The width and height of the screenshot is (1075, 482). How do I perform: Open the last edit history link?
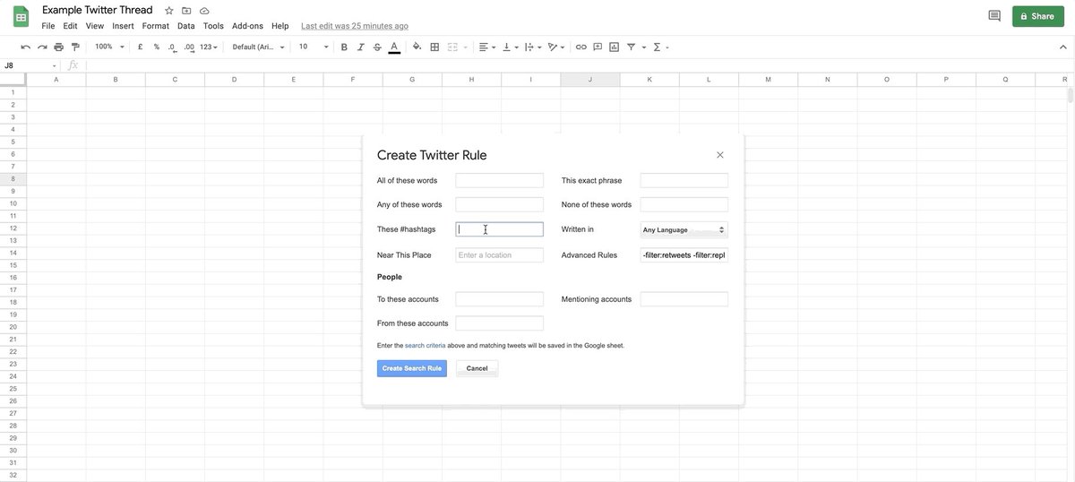pyautogui.click(x=355, y=26)
